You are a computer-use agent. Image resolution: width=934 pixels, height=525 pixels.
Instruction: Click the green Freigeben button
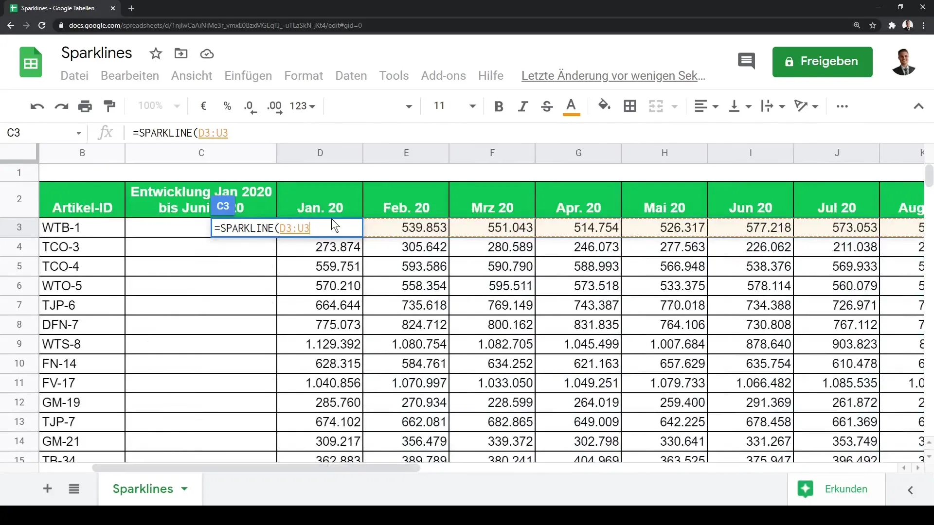pyautogui.click(x=822, y=62)
